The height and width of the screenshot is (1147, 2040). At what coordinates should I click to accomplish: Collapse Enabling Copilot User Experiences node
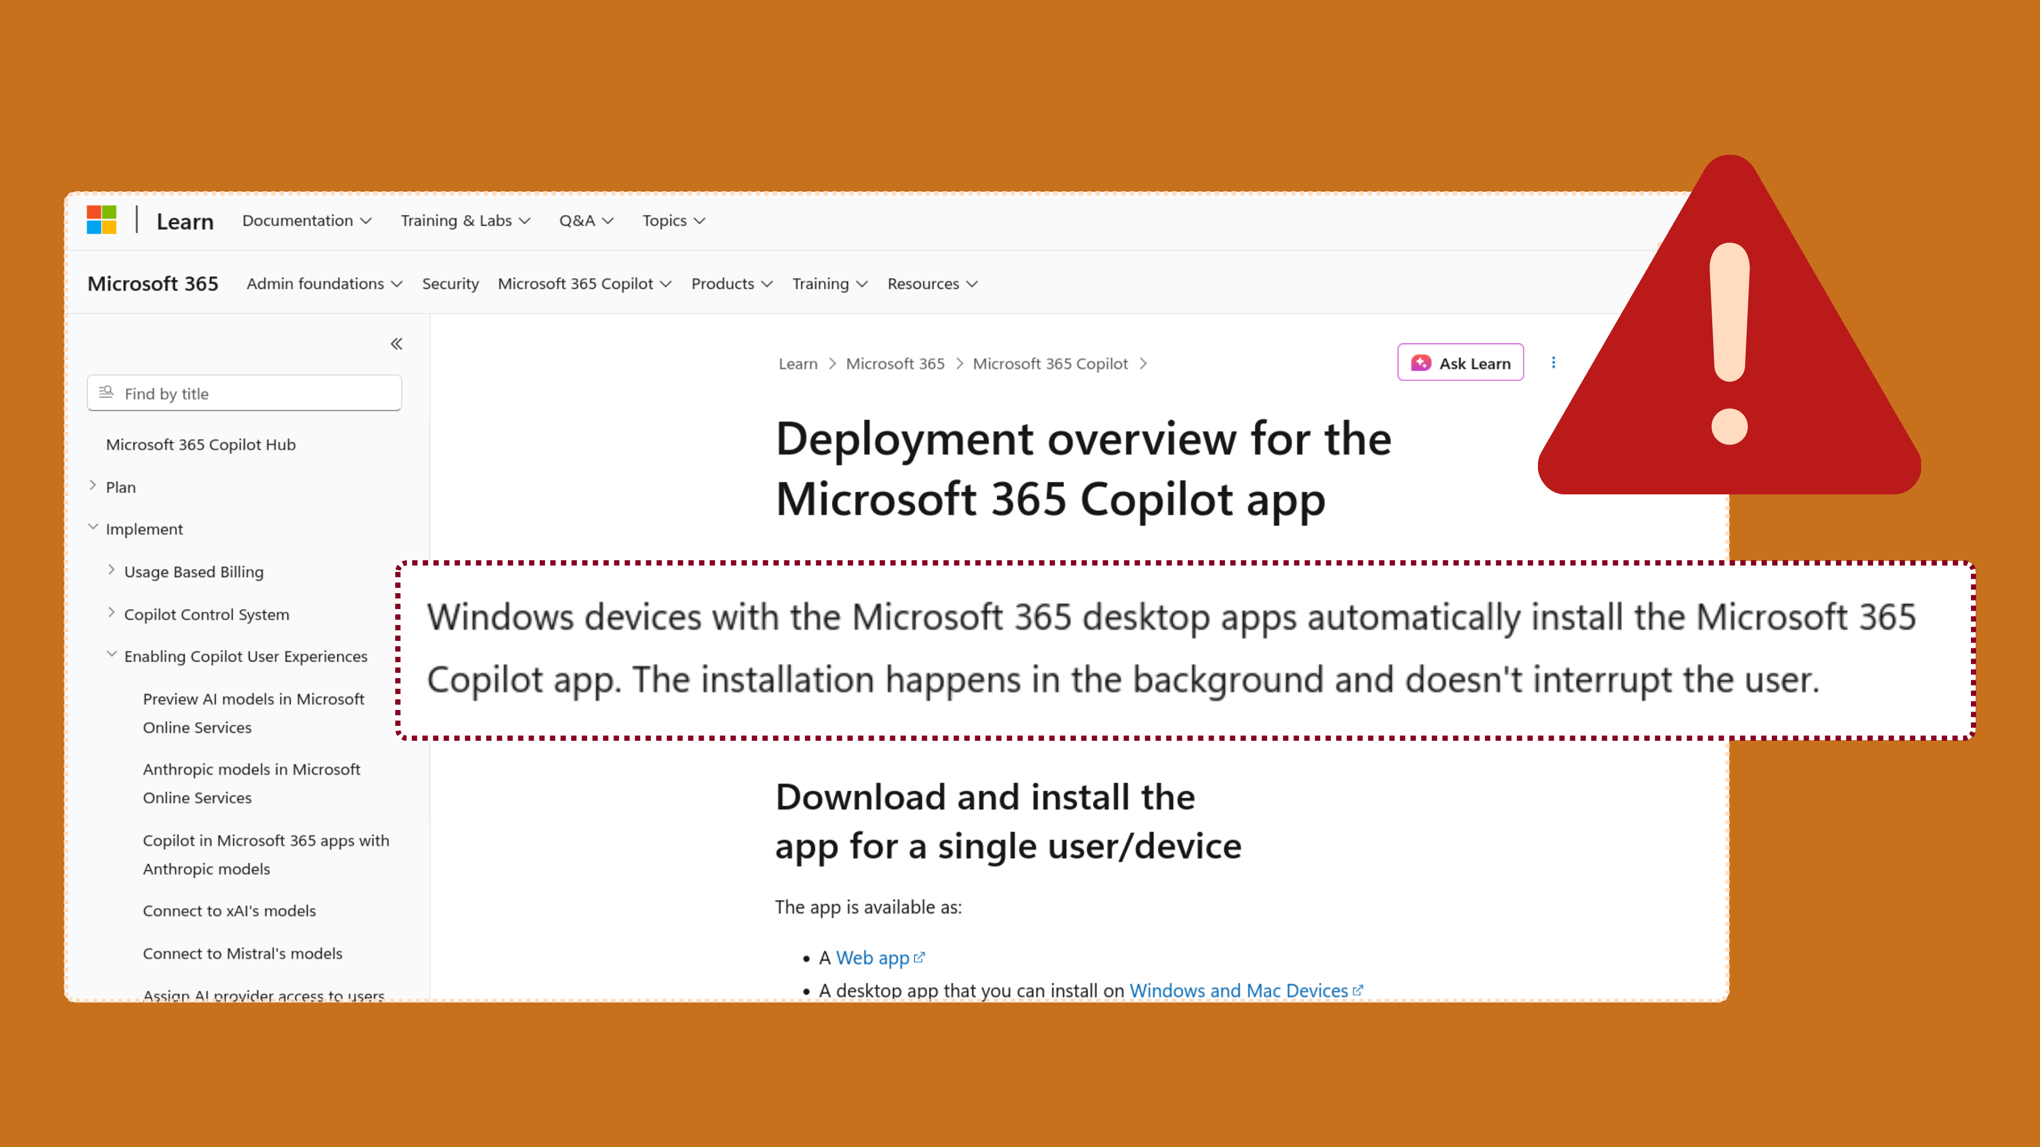pos(111,655)
